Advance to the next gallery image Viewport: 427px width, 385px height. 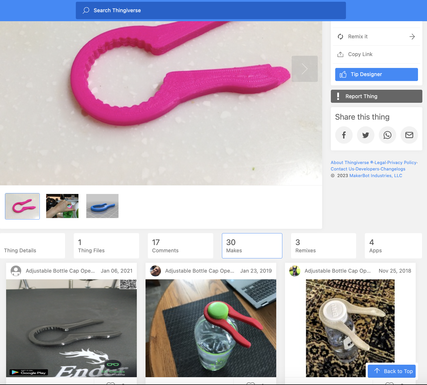[x=304, y=69]
